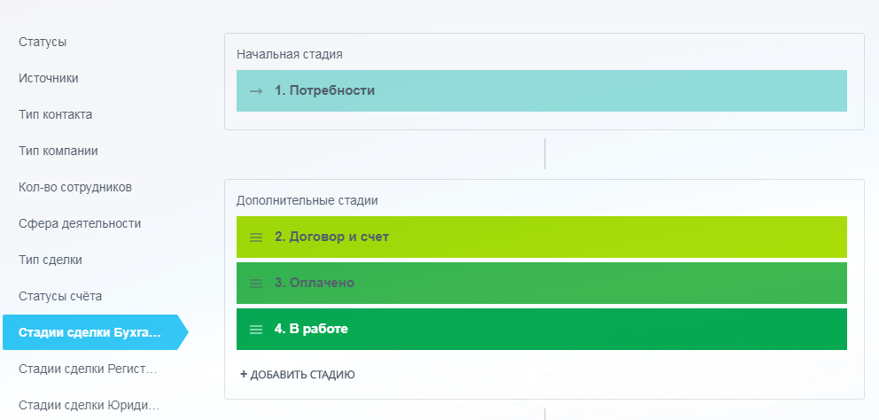Viewport: 879px width, 420px height.
Task: Click drag handle of В работе stage
Action: [256, 330]
